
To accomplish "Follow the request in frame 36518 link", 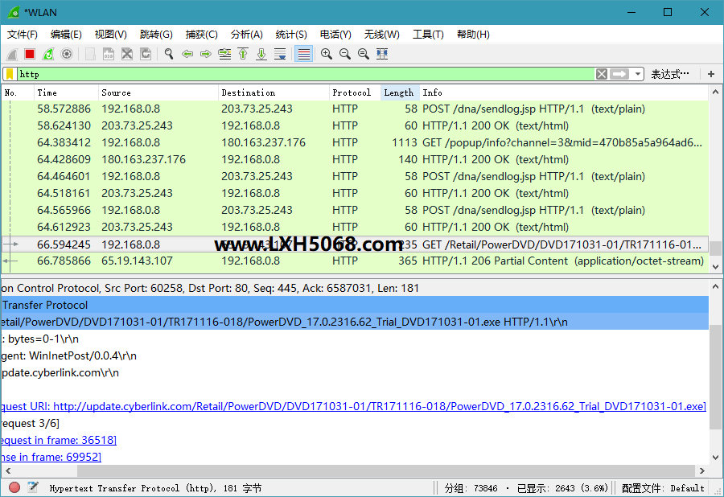I will pos(58,440).
